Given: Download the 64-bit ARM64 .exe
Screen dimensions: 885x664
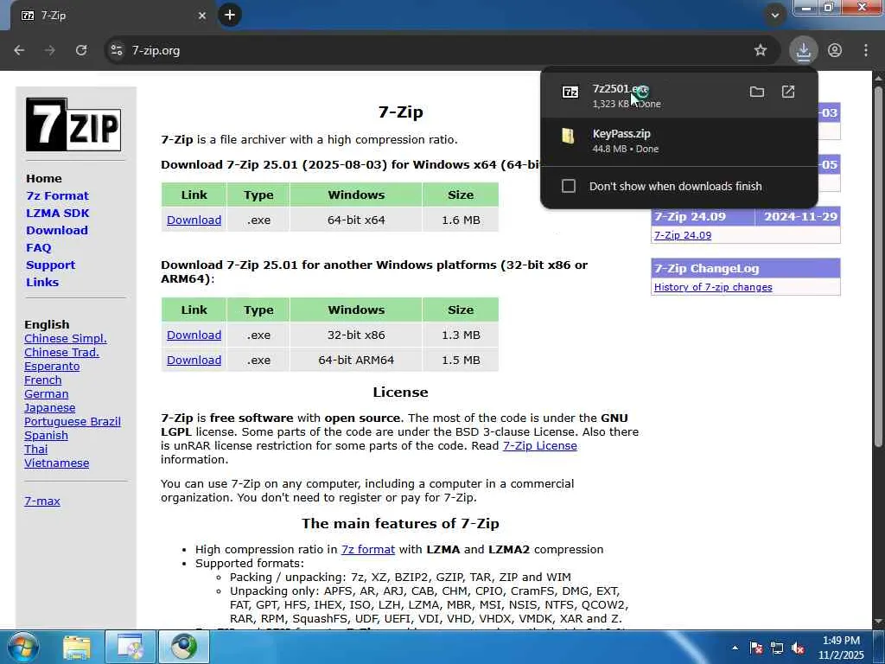Looking at the screenshot, I should coord(194,361).
